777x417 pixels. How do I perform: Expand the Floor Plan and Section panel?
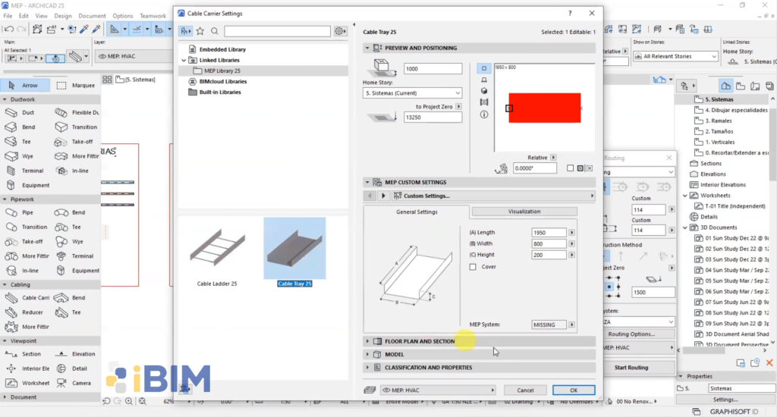(480, 341)
